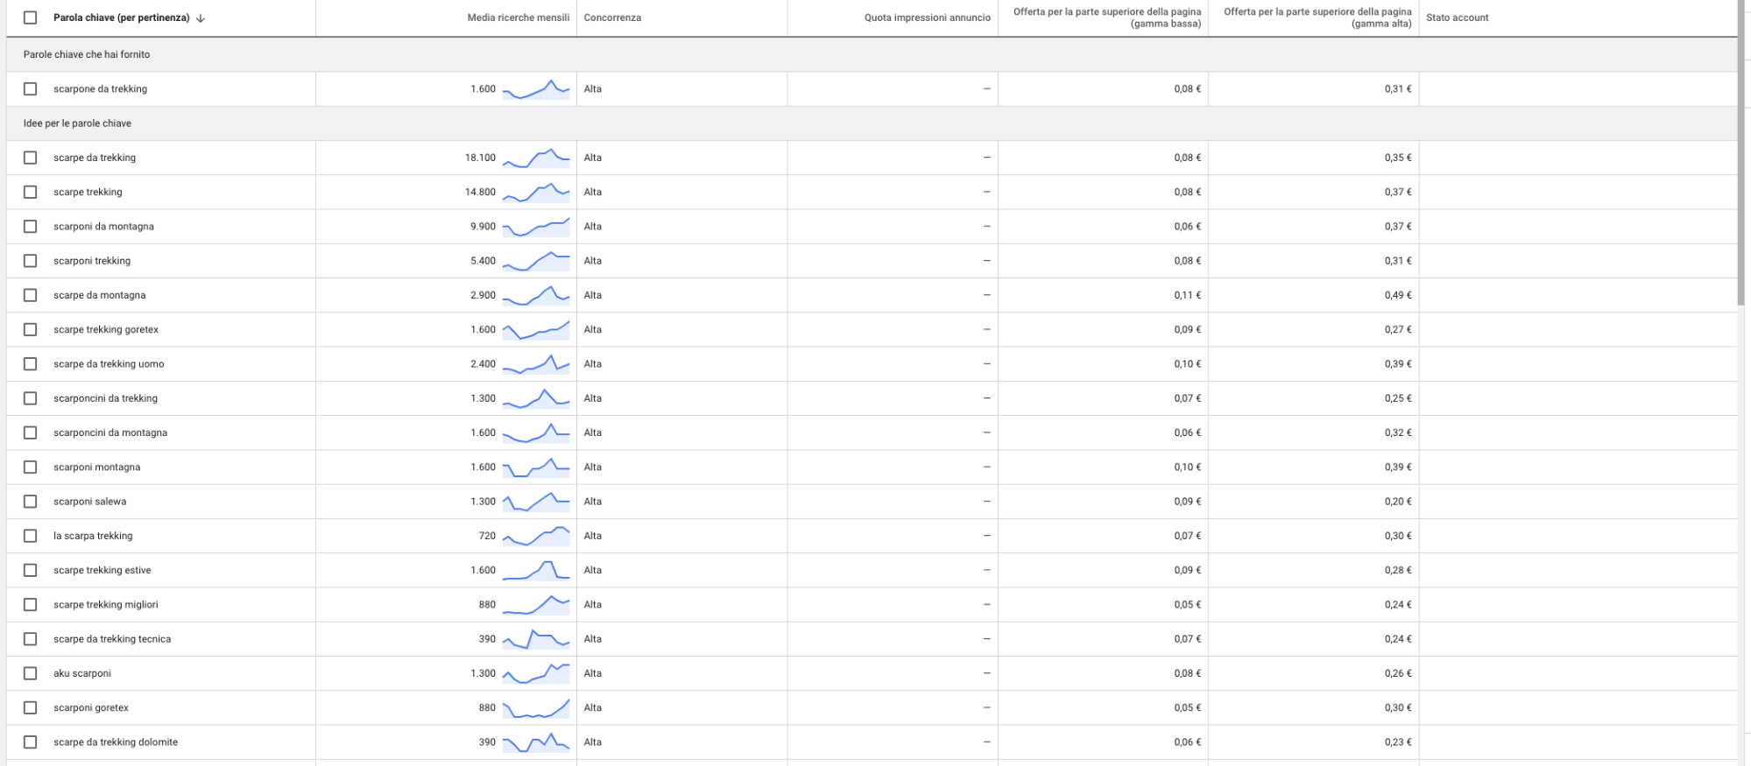This screenshot has height=766, width=1751.
Task: Click the keyword 'la scarpa trekking'
Action: click(x=93, y=536)
